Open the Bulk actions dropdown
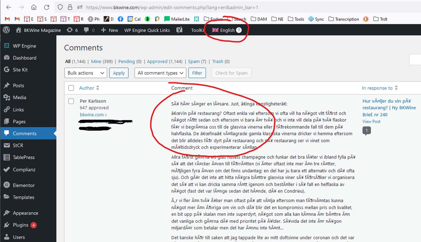Viewport: 421px width, 242px height. [86, 73]
